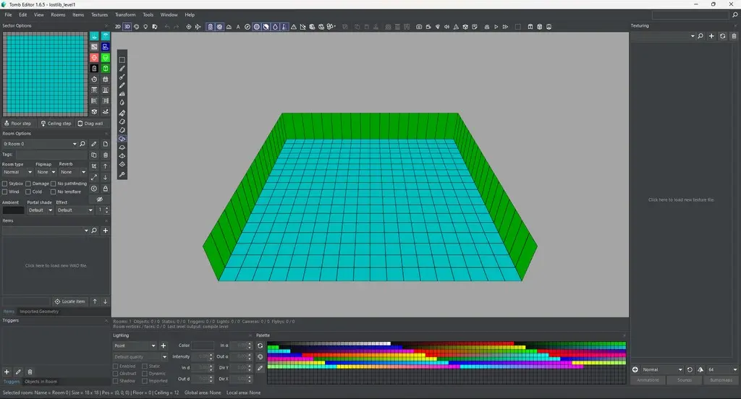
Task: Click the Undo arrow in toolbar
Action: (x=166, y=27)
